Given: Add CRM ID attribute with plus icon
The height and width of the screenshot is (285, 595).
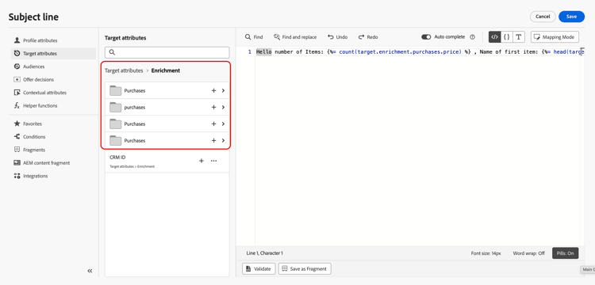Looking at the screenshot, I should (x=202, y=161).
